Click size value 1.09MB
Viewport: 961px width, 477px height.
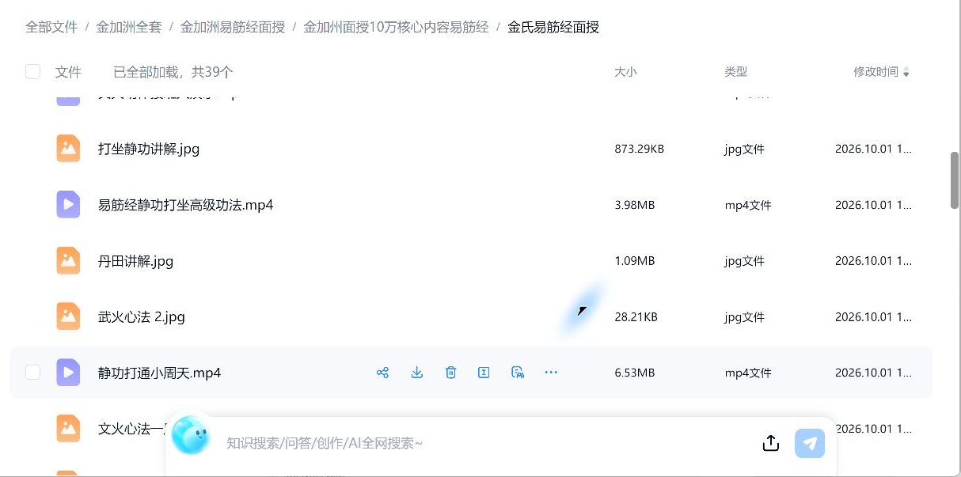pyautogui.click(x=635, y=261)
